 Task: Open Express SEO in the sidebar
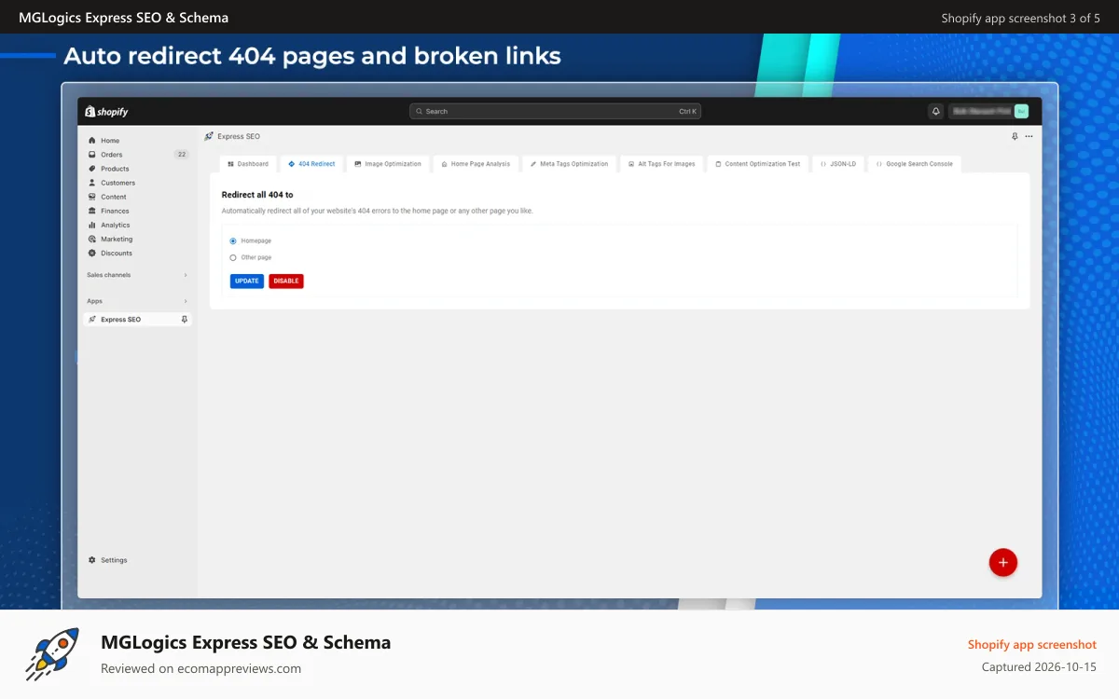pyautogui.click(x=137, y=320)
